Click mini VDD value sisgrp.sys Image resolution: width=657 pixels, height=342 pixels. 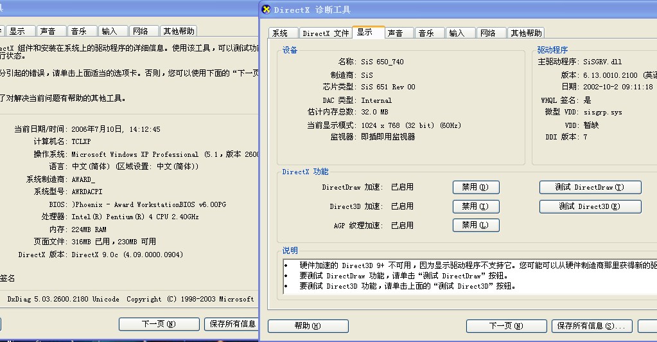click(x=602, y=112)
